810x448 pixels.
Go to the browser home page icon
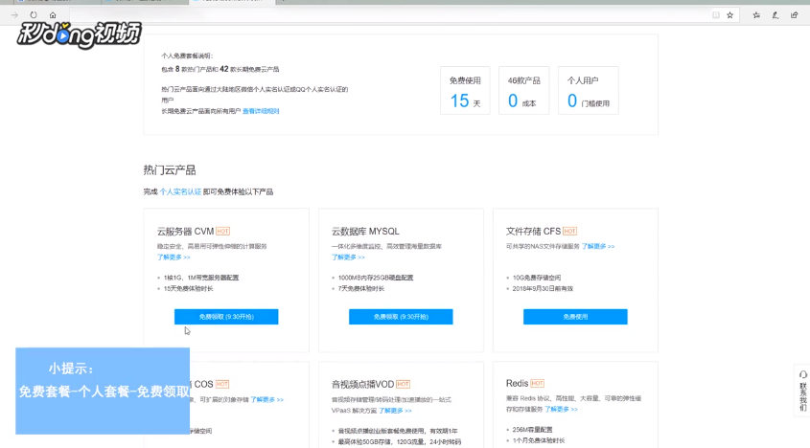pyautogui.click(x=53, y=15)
